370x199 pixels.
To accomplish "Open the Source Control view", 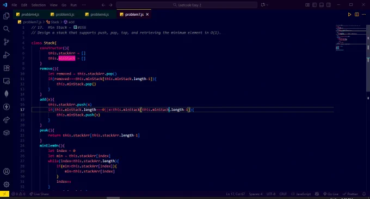I will pos(7,42).
